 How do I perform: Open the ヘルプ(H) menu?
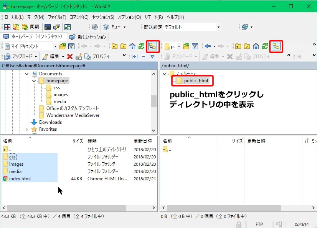(x=175, y=17)
